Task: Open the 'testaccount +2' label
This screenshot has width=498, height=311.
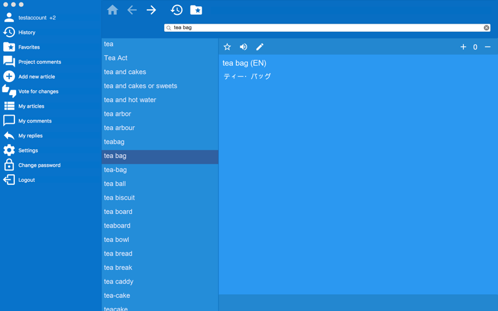Action: click(x=37, y=17)
